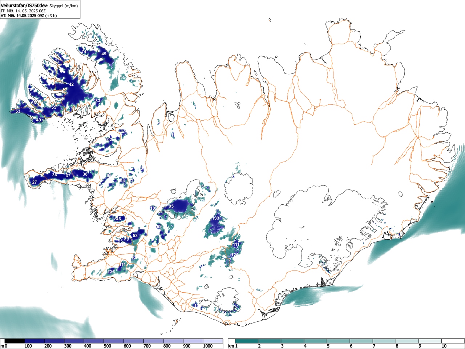Pick the legend swatch between 900 and 1000
465x349 pixels.
click(193, 341)
